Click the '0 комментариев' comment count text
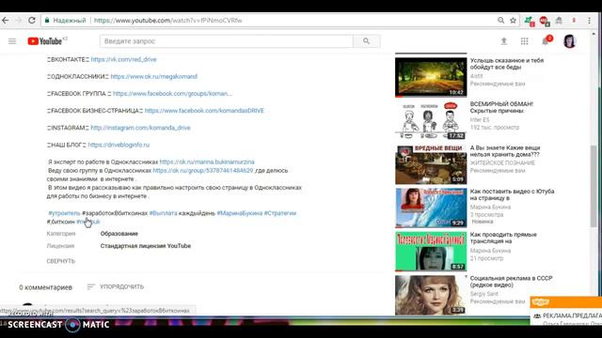The width and height of the screenshot is (602, 338). (46, 287)
